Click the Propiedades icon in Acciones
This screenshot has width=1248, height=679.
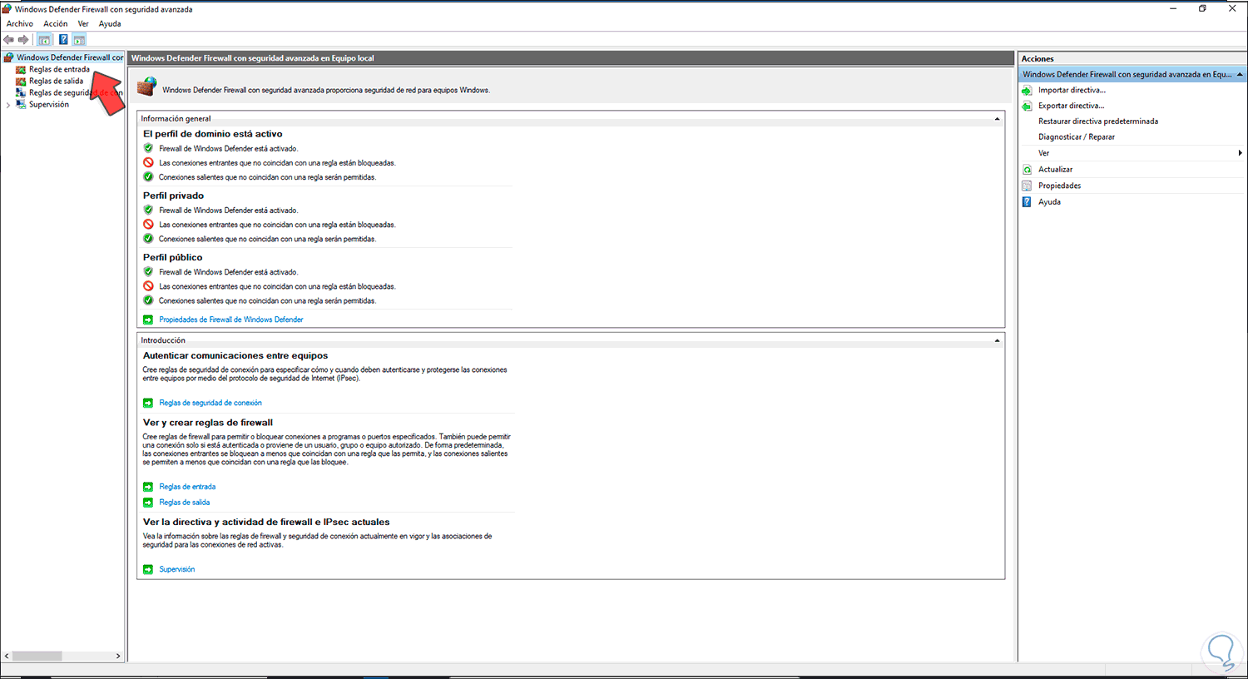click(x=1027, y=186)
